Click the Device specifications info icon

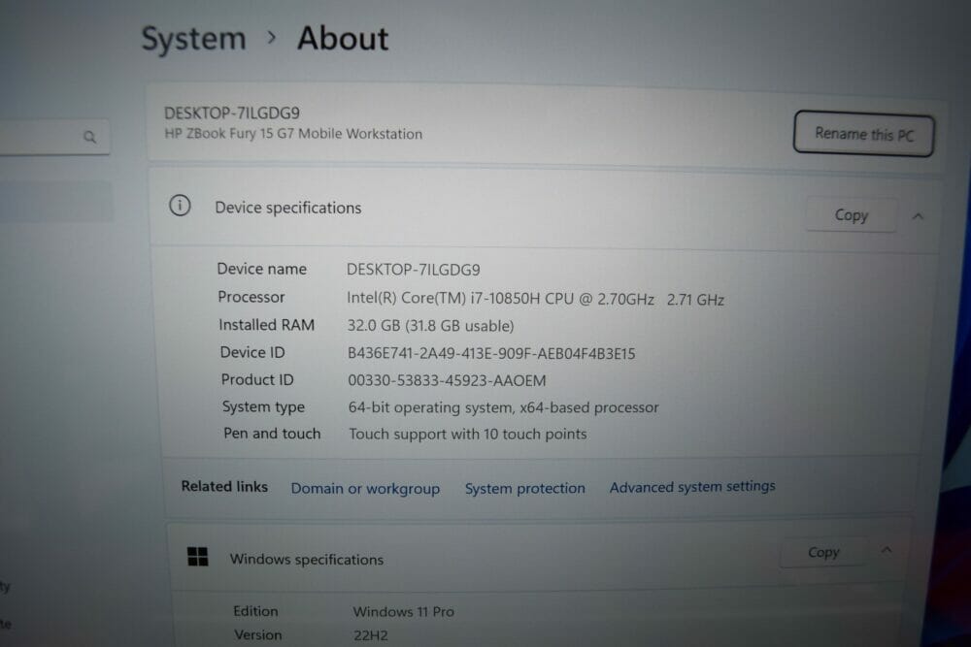pos(180,206)
